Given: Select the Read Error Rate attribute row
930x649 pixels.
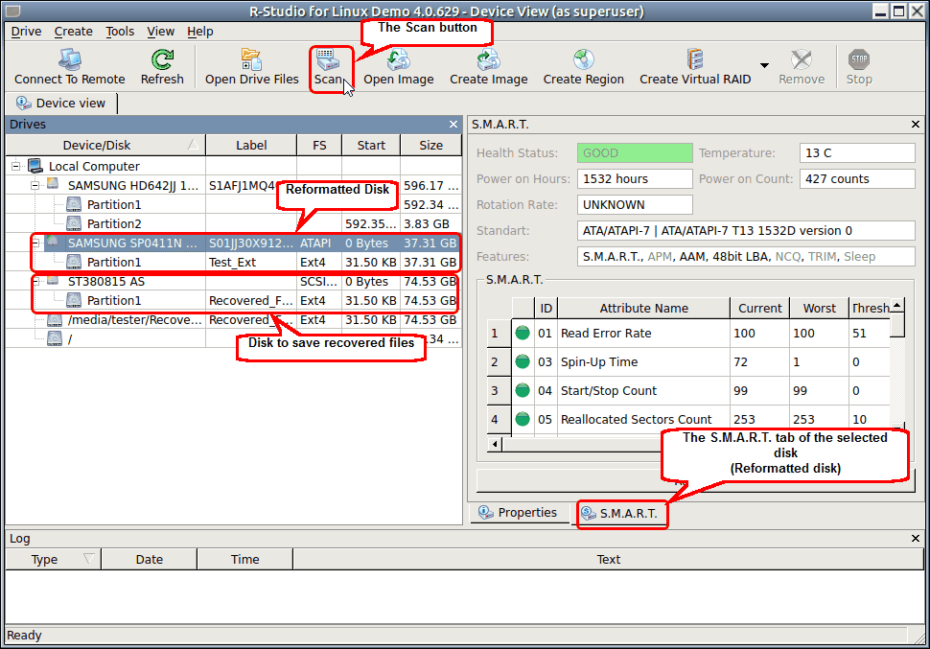Looking at the screenshot, I should [x=689, y=334].
